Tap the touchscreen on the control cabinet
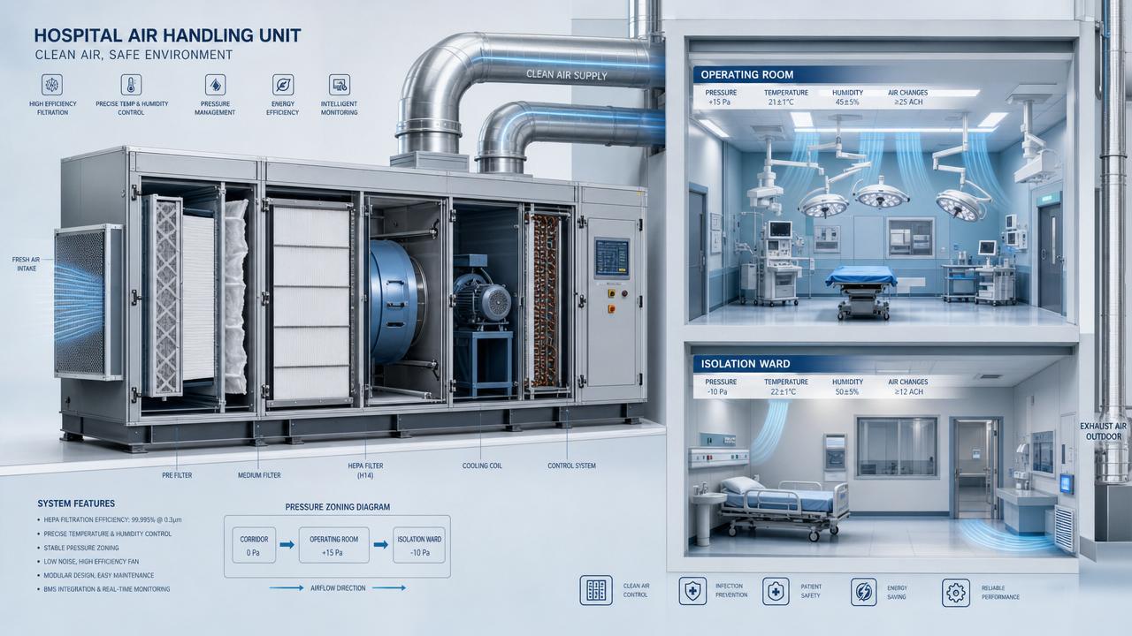 coord(610,256)
